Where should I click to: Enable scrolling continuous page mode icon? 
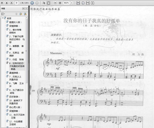tap(78, 3)
